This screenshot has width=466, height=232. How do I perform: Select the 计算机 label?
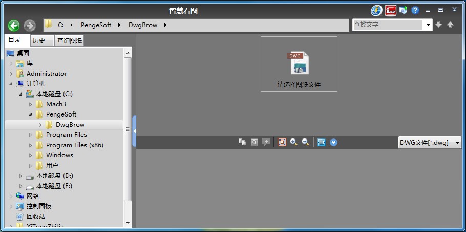(x=36, y=84)
